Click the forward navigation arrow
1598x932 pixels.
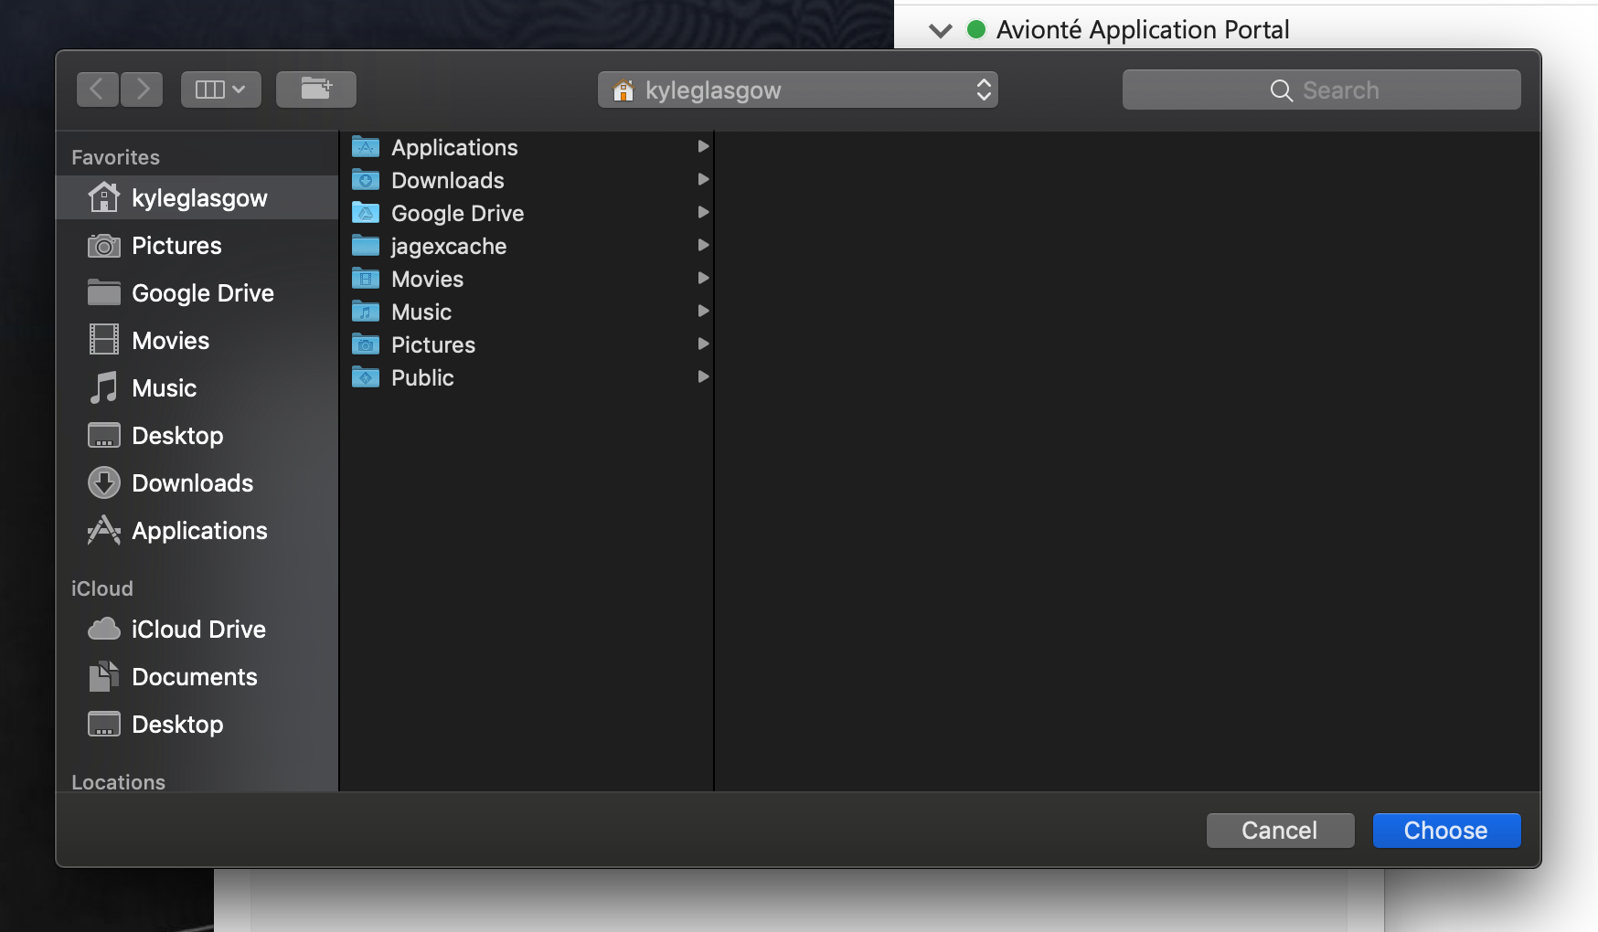(x=143, y=90)
